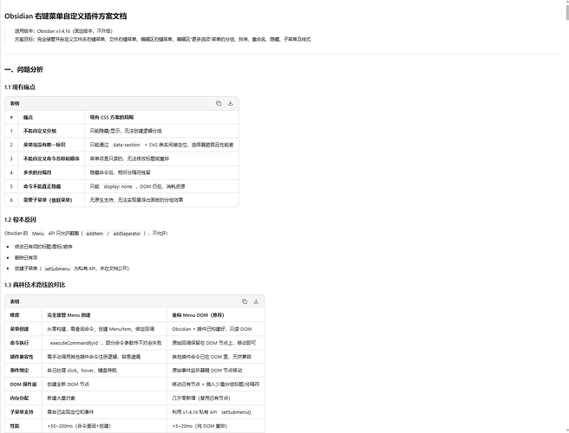This screenshot has height=433, width=569.
Task: Click the 'data-section' inline code
Action: [127, 145]
